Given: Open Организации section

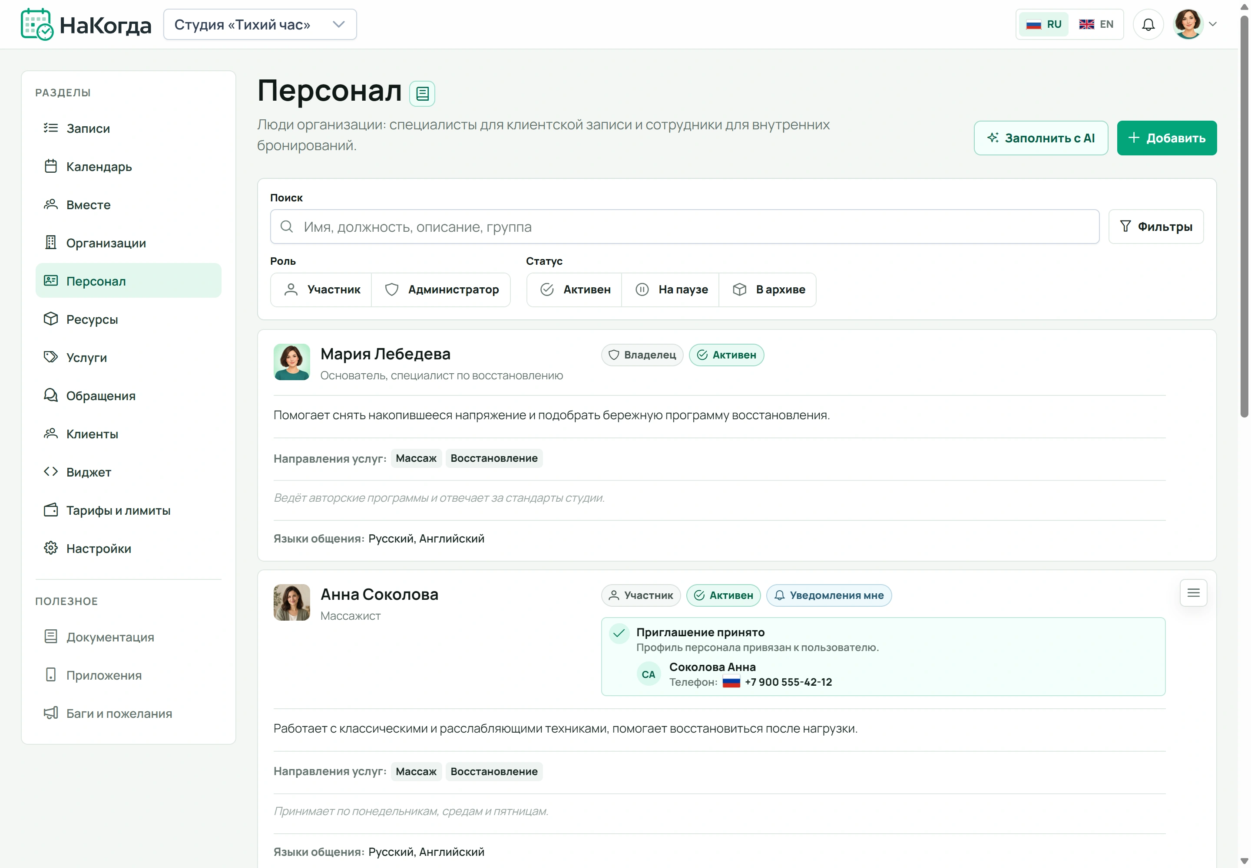Looking at the screenshot, I should pyautogui.click(x=129, y=243).
